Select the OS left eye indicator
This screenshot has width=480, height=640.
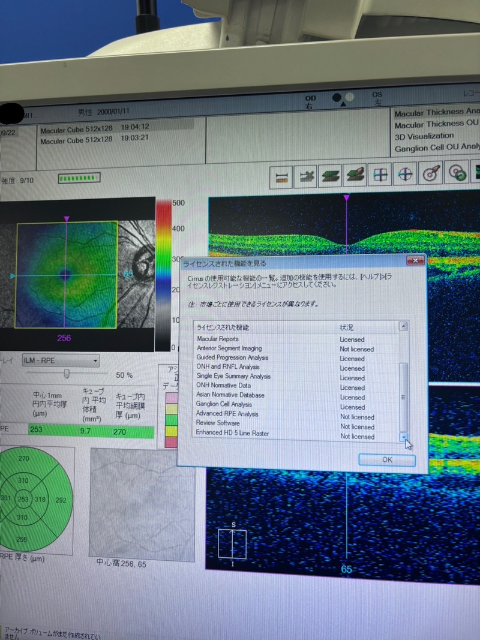pos(377,99)
